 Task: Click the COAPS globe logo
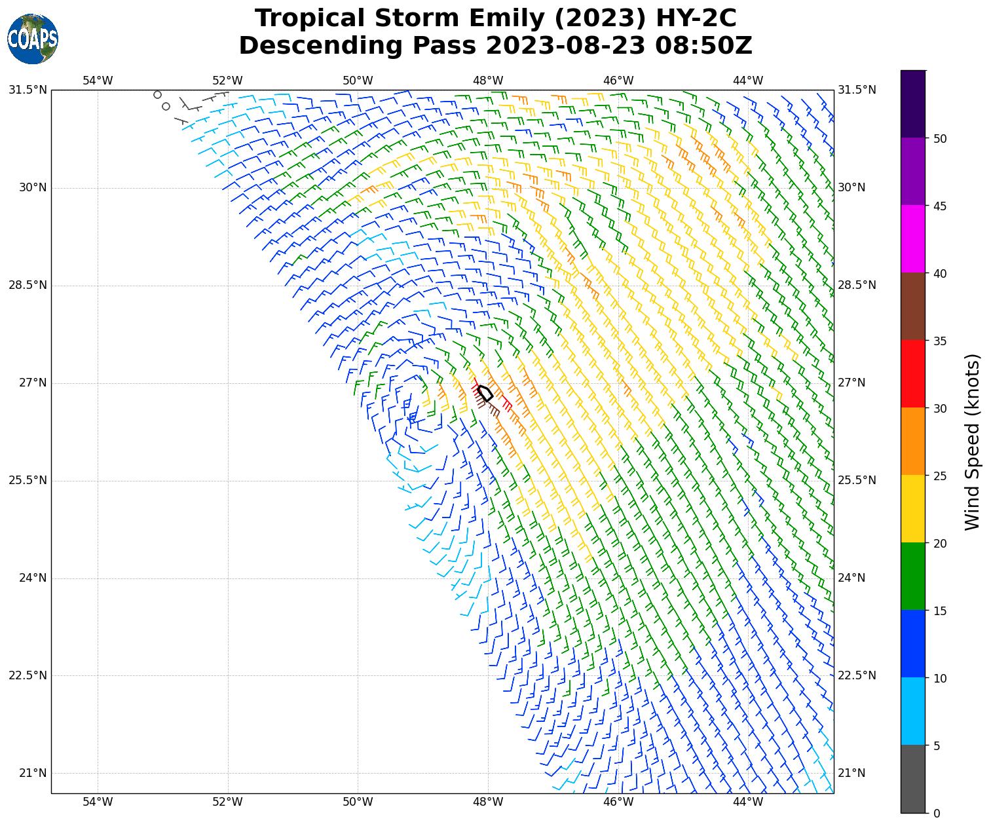pos(32,39)
